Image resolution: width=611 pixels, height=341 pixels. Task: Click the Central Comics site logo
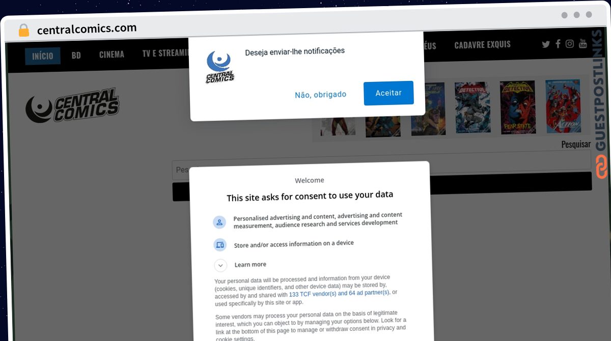tap(72, 105)
